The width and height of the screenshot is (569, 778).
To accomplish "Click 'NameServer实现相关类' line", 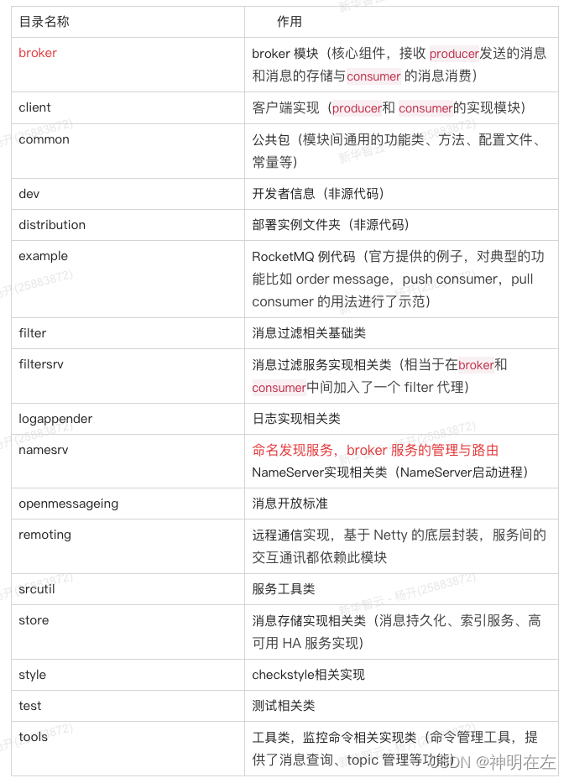I will tap(389, 473).
